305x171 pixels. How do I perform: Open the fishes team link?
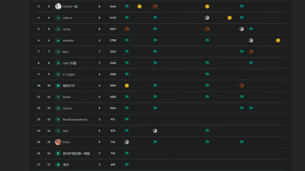tap(67, 97)
